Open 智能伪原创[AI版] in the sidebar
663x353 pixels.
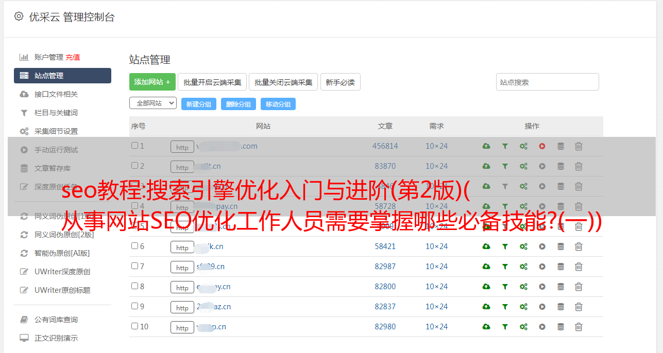pos(62,253)
